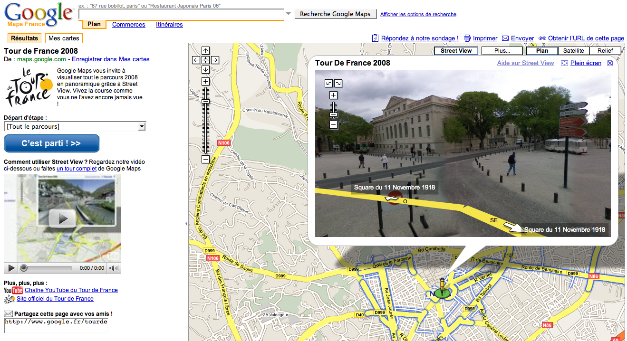Image resolution: width=627 pixels, height=341 pixels.
Task: Open the Départ d'étape dropdown
Action: click(x=75, y=126)
